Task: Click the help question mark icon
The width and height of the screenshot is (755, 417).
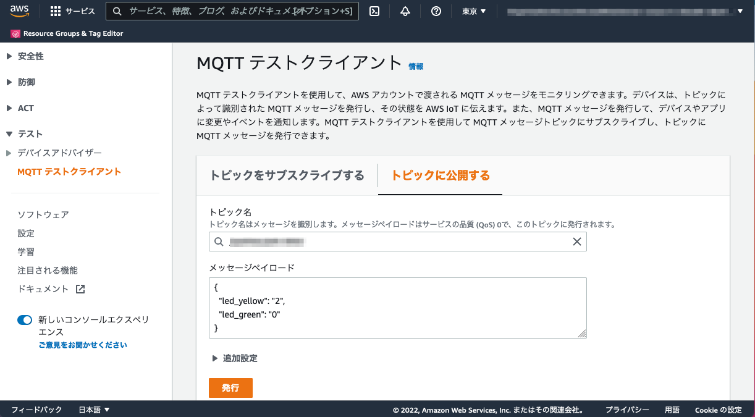Action: 436,11
